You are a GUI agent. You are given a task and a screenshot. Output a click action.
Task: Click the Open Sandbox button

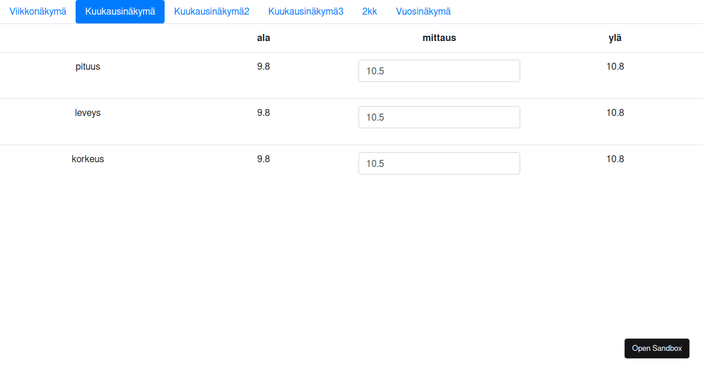point(657,348)
